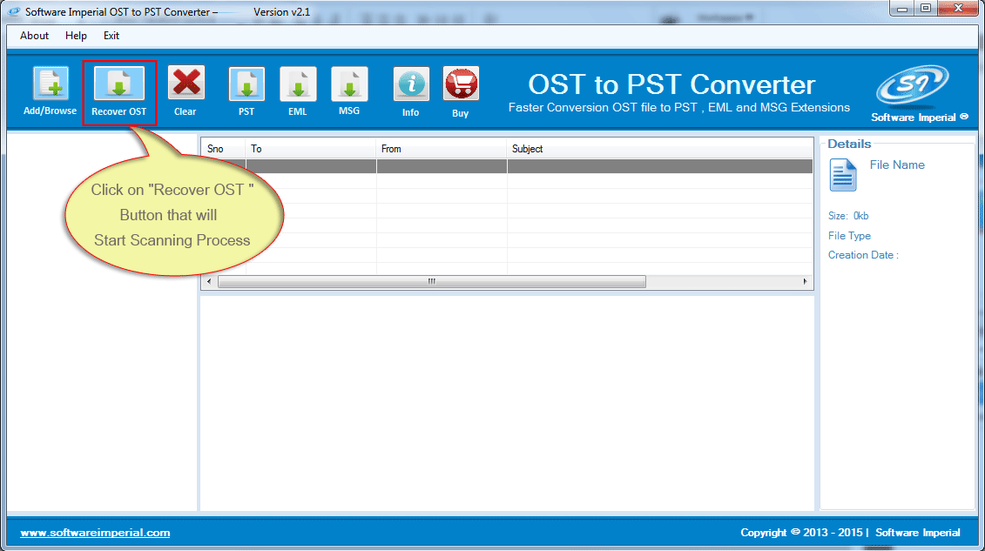Click the "Size: 0kb" text
Viewport: 985px width, 551px height.
click(x=848, y=216)
